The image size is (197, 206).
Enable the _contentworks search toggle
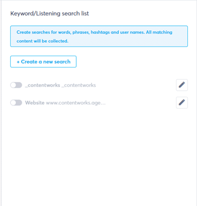[x=16, y=85]
